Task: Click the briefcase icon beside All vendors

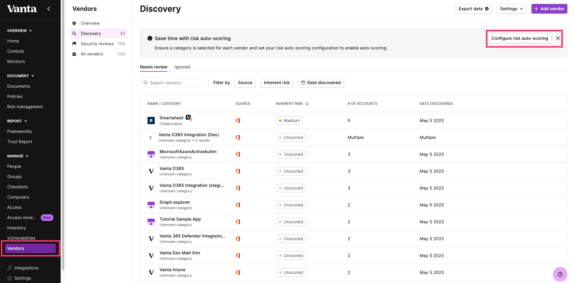Action: click(74, 54)
